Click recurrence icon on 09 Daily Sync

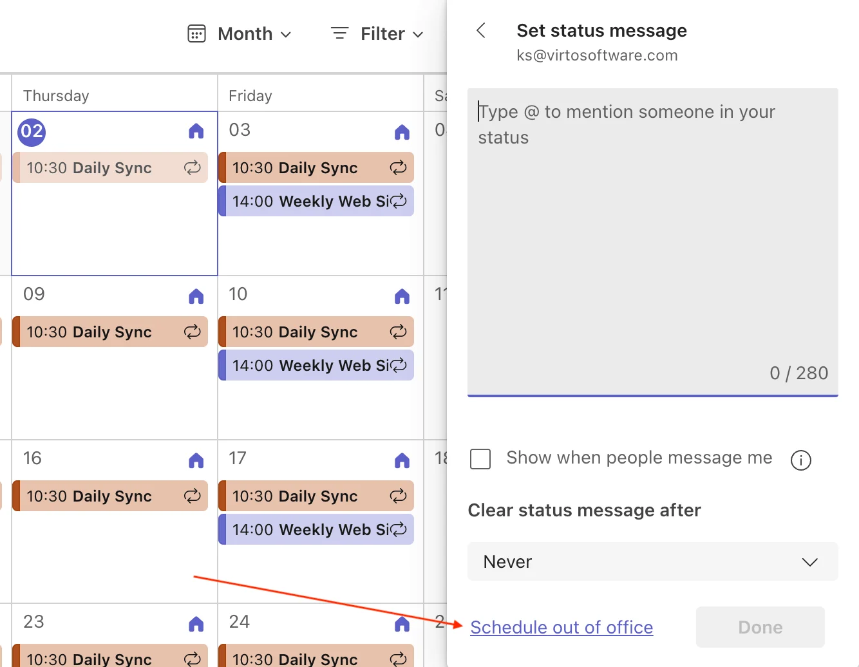click(193, 332)
